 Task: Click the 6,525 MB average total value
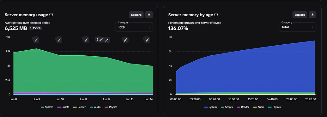tap(16, 28)
